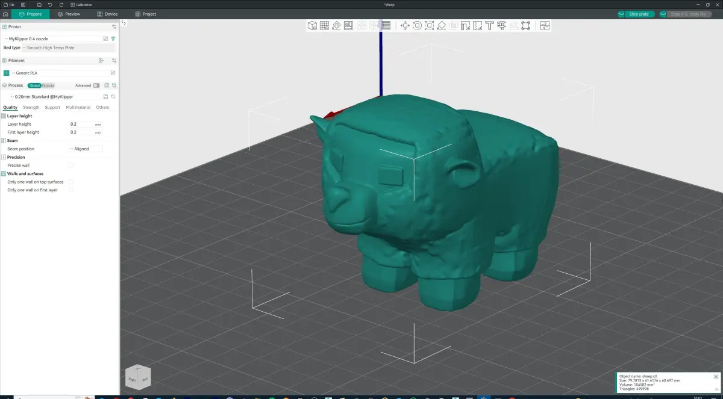Switch process scope to Objects

click(48, 85)
